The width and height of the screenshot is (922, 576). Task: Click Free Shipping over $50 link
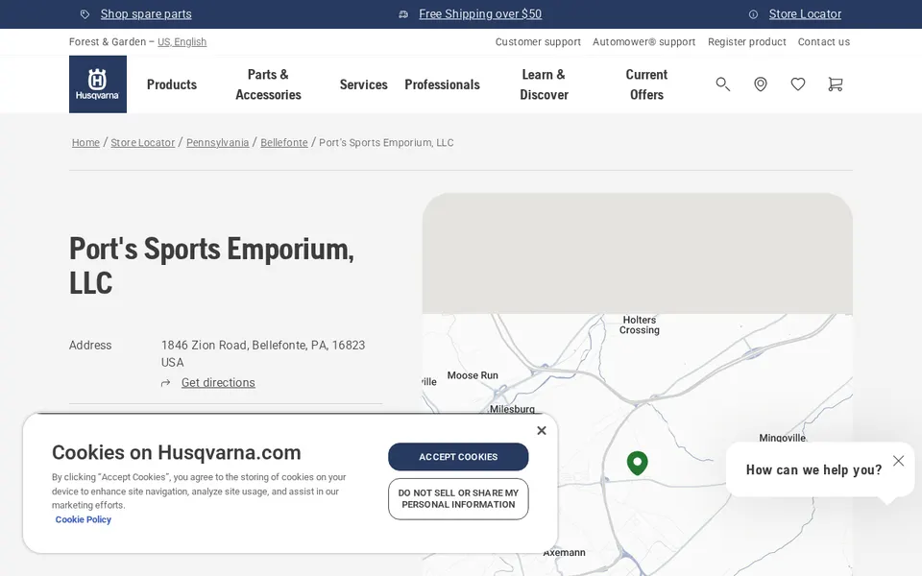[480, 14]
